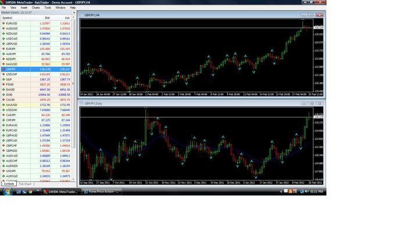Click the Bid column header
The image size is (407, 225).
47,18
